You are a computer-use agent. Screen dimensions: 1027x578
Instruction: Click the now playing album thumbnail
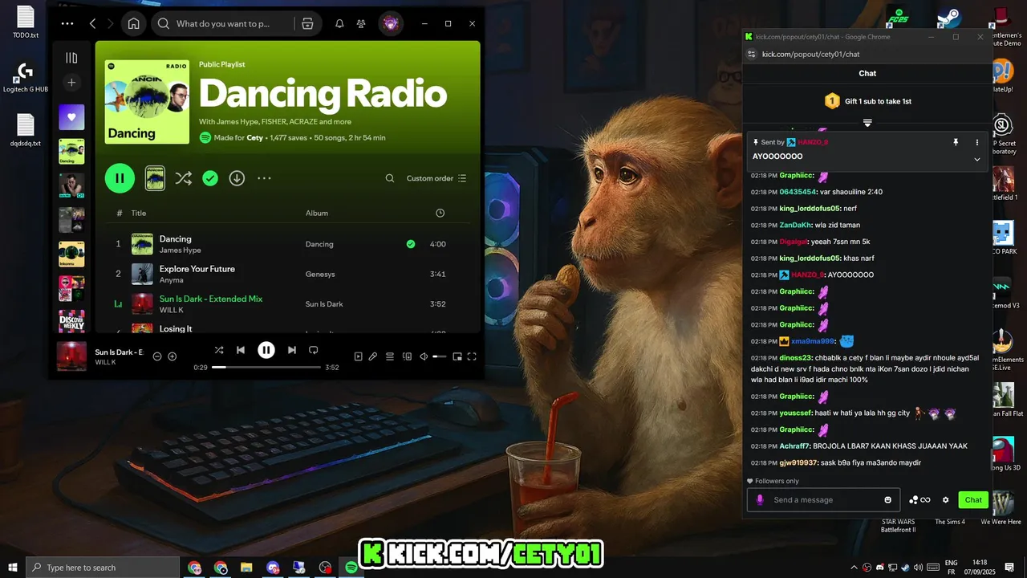[71, 356]
